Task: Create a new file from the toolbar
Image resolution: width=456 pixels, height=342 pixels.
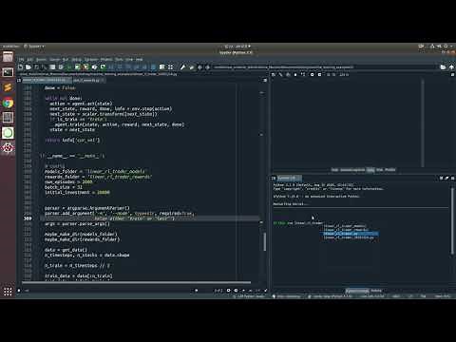Action: click(x=21, y=67)
